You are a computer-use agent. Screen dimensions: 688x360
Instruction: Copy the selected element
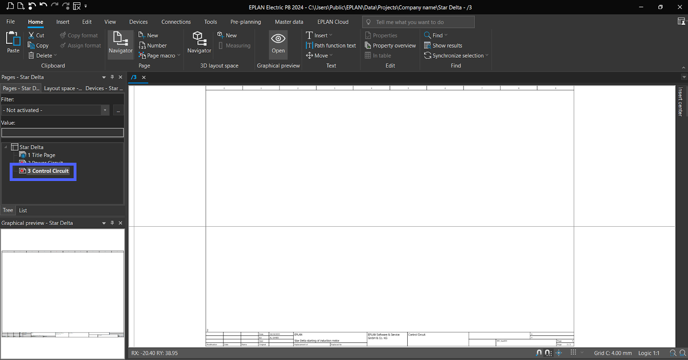pos(38,46)
